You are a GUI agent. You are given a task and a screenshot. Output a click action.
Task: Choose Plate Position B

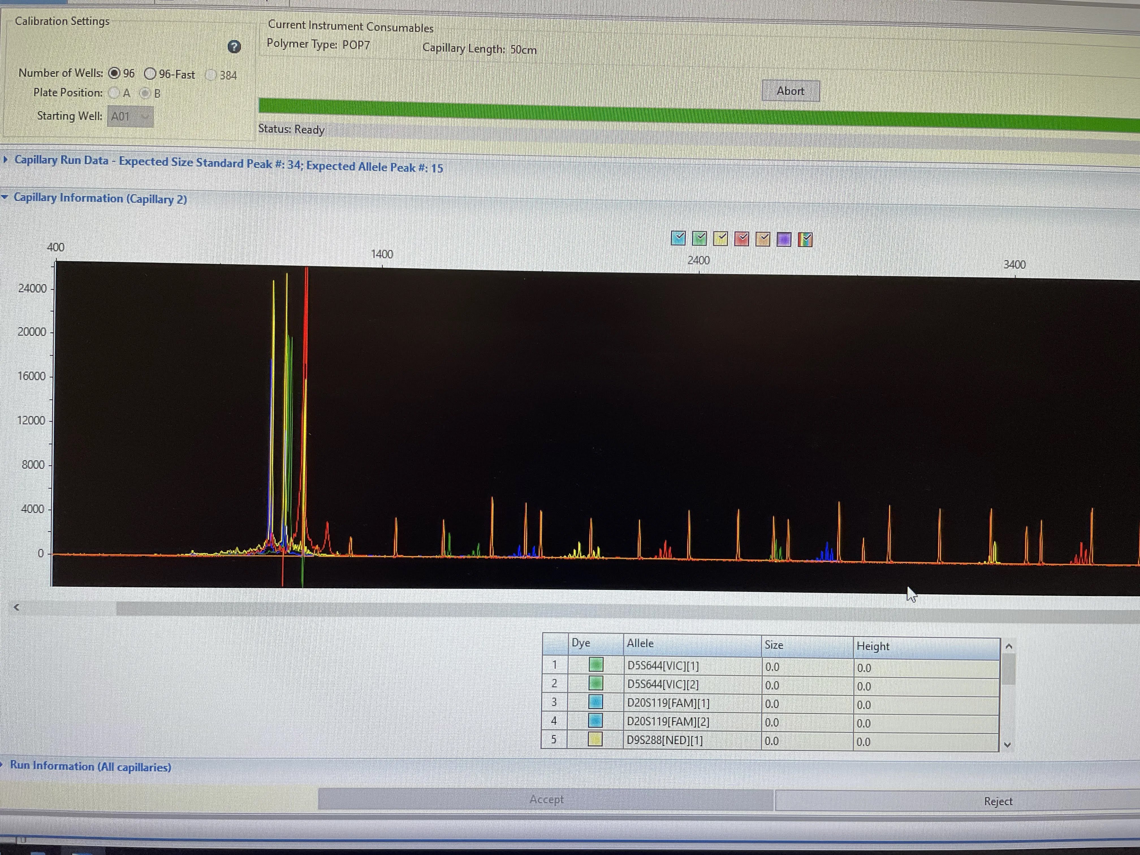pos(145,93)
